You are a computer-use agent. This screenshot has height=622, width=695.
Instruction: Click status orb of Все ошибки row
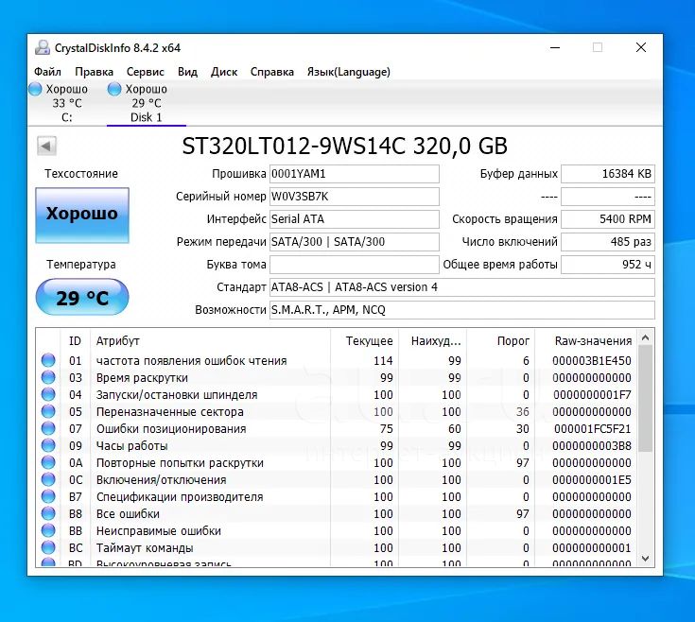click(48, 513)
